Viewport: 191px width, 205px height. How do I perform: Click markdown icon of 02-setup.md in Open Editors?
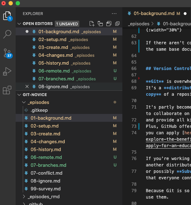(34, 39)
